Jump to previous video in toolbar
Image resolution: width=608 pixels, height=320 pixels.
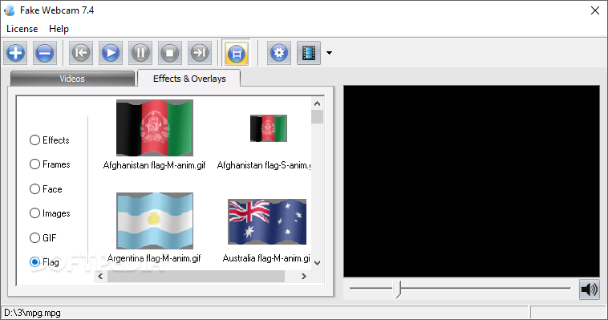81,53
